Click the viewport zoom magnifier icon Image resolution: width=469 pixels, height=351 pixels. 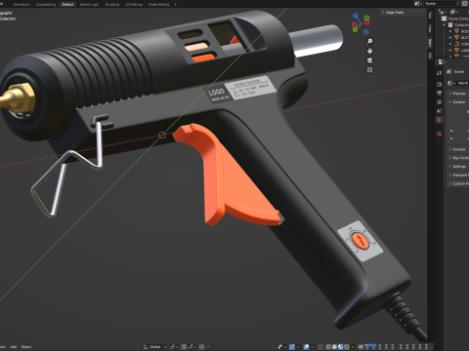(x=369, y=41)
